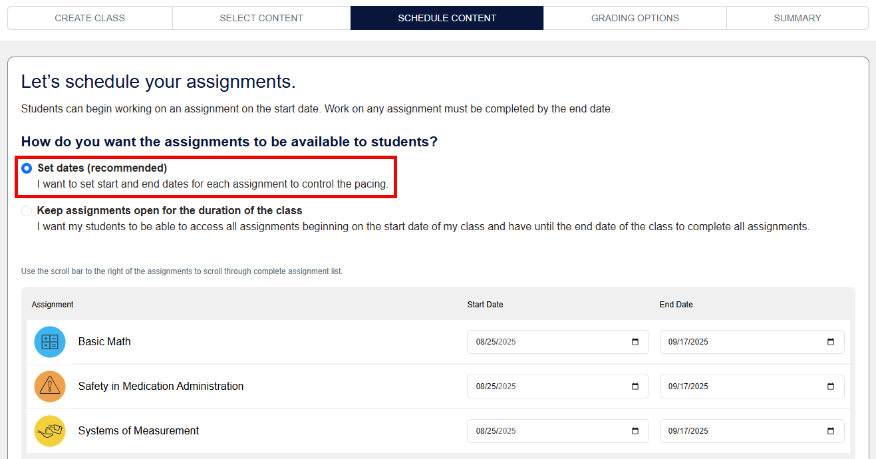Click the Safety in Medication Administration warning icon
The image size is (876, 459).
(x=50, y=386)
